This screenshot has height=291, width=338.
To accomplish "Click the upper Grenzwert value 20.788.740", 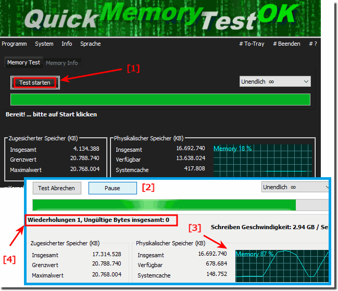I will click(x=85, y=158).
